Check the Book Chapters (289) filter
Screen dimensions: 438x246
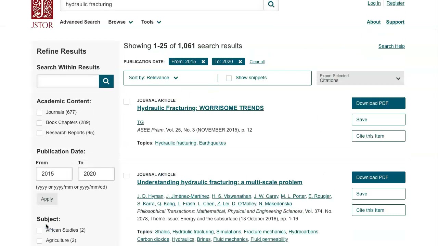(39, 123)
